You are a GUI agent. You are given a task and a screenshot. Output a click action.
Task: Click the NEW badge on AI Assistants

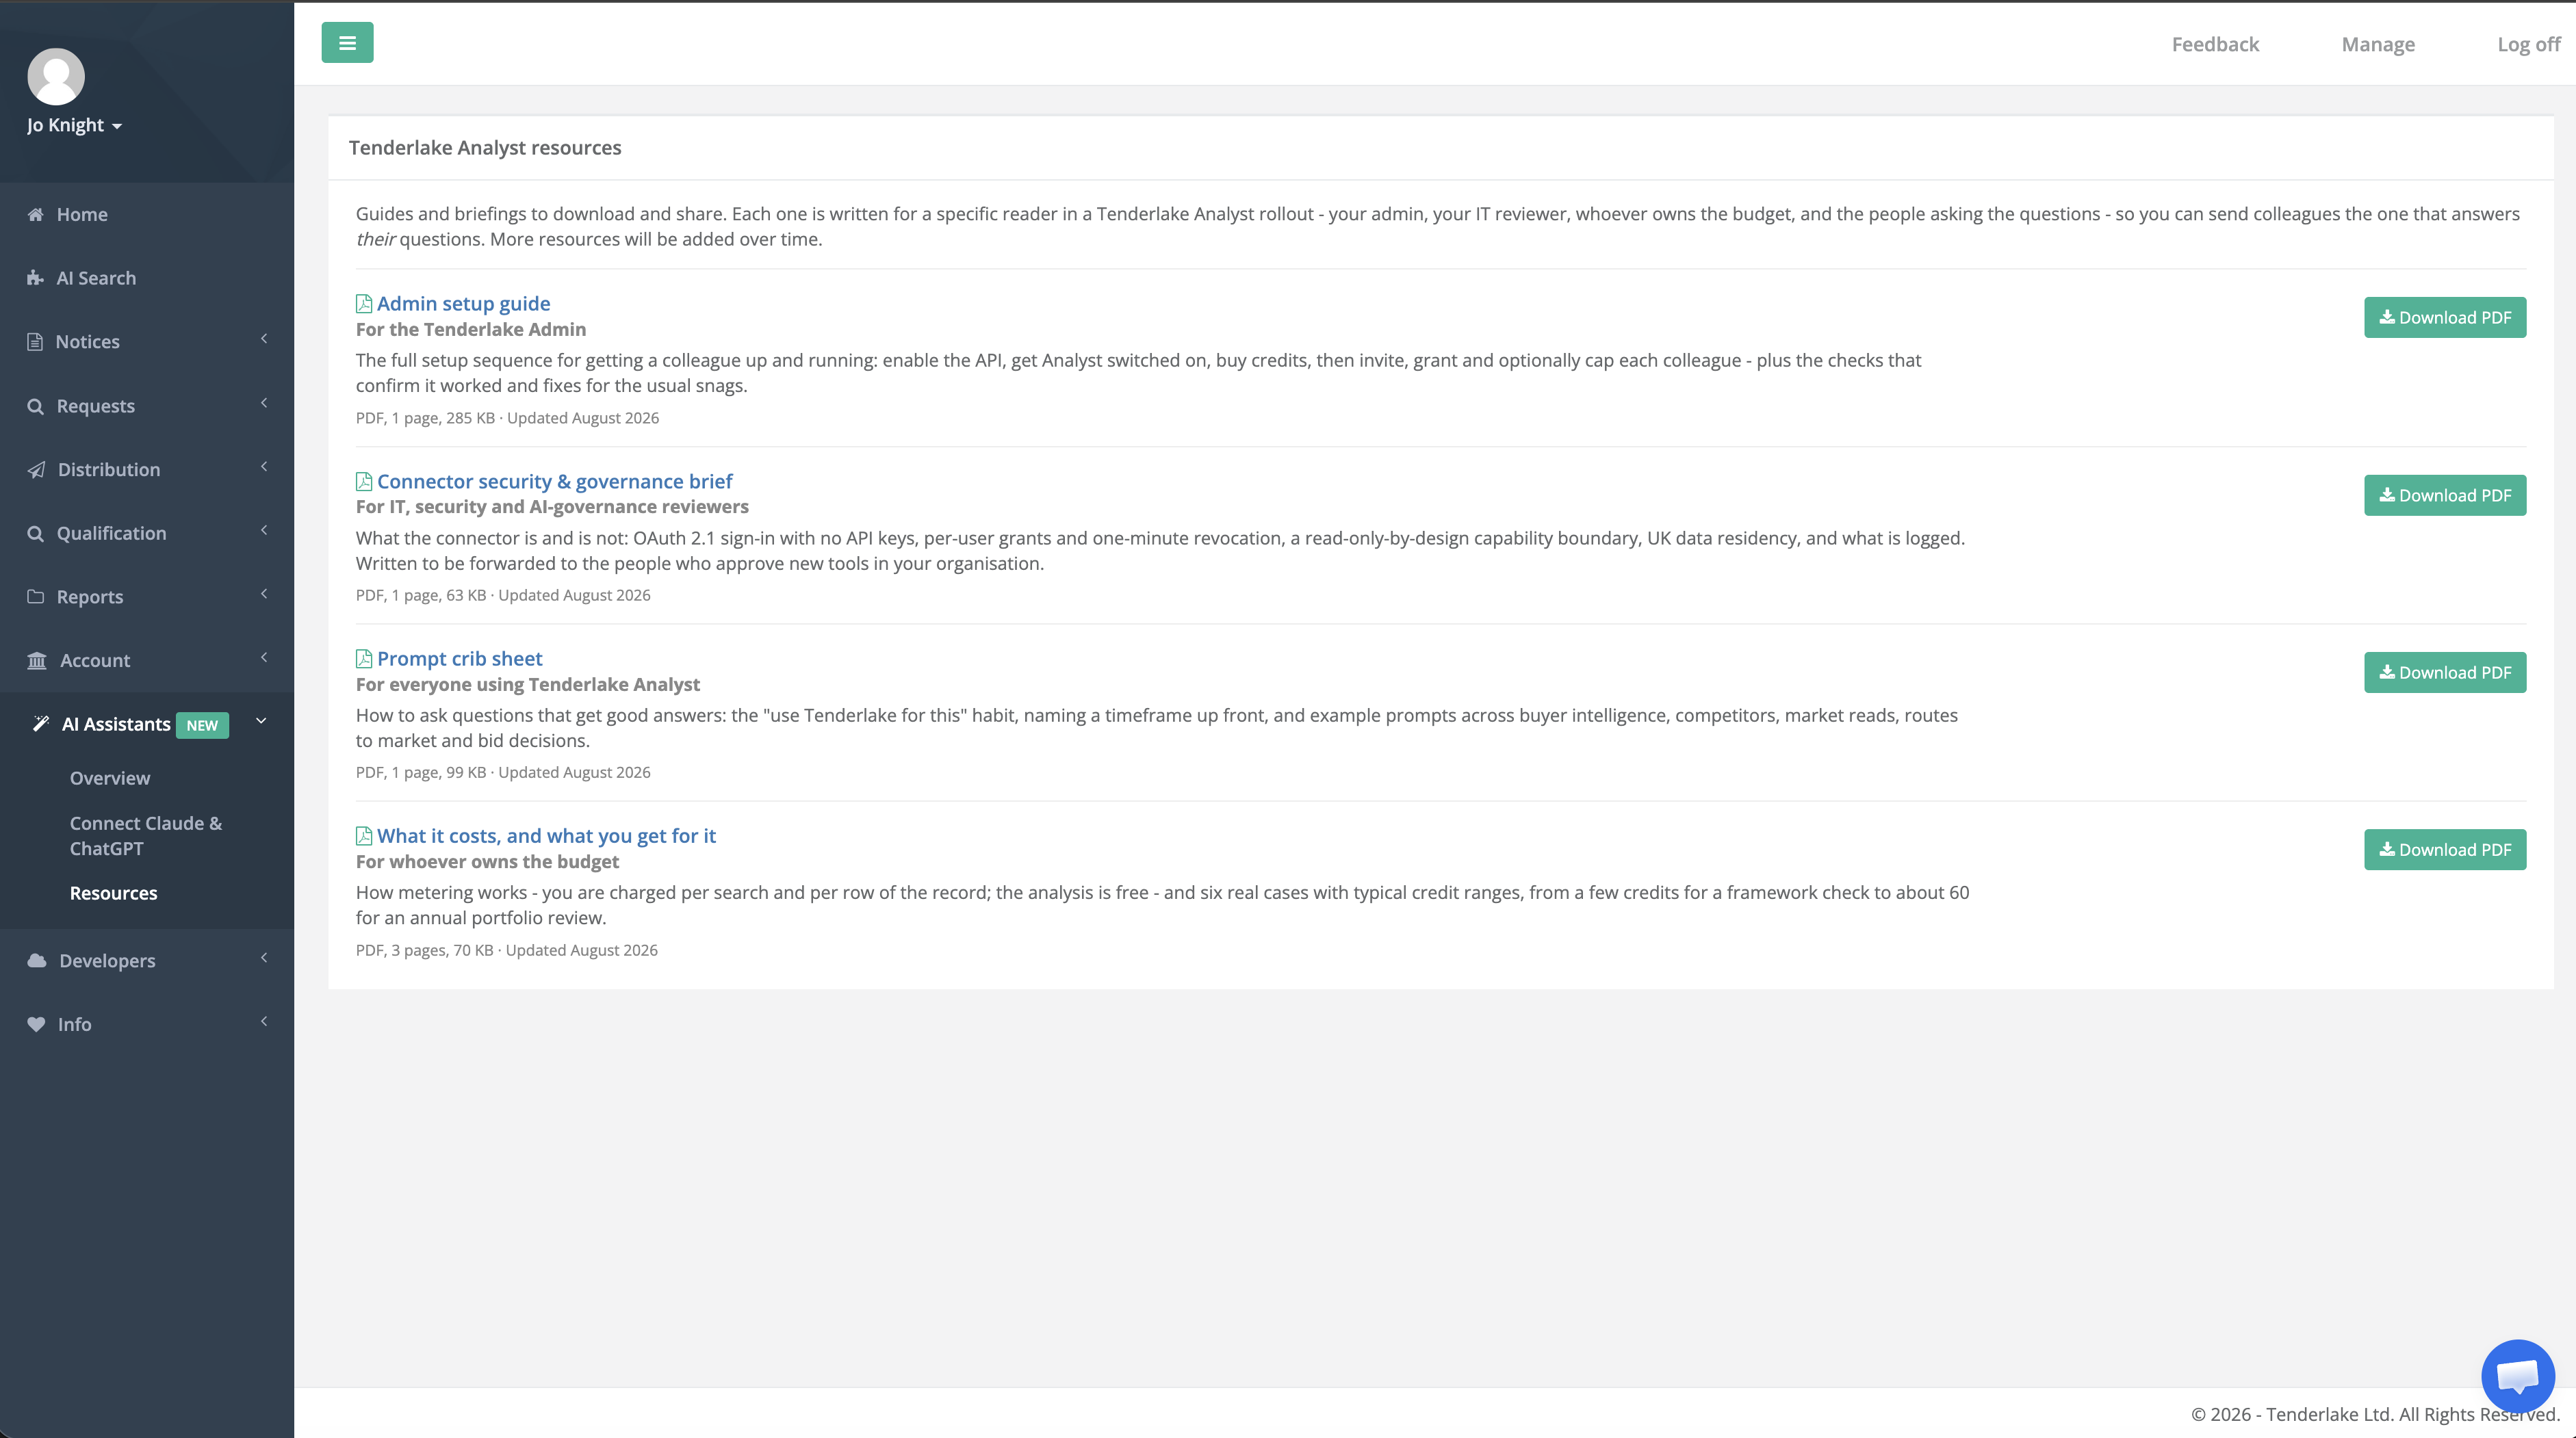pos(202,725)
